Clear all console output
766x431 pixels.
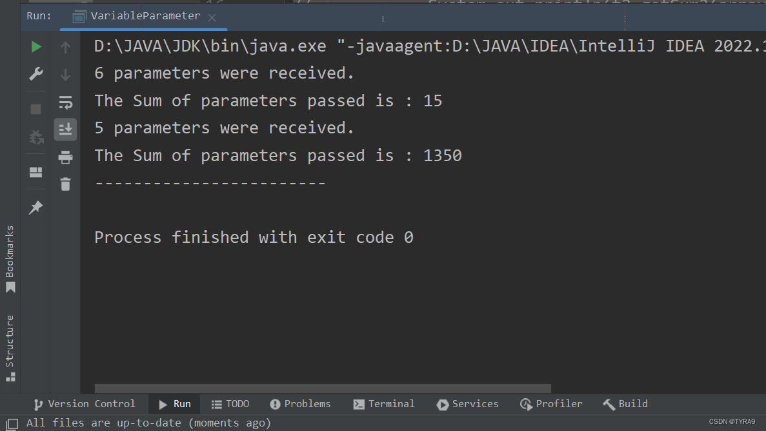(65, 184)
